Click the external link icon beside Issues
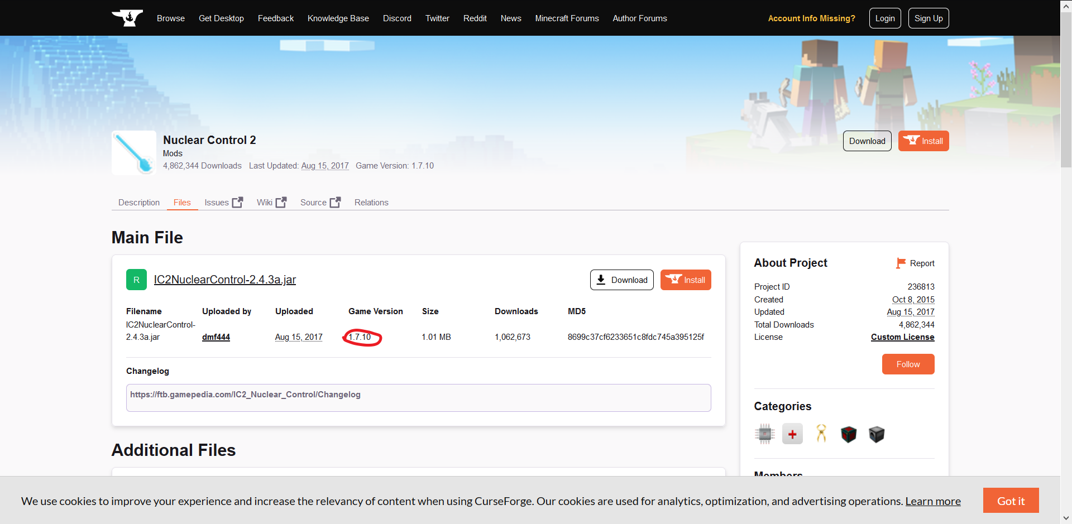This screenshot has height=524, width=1072. 237,202
